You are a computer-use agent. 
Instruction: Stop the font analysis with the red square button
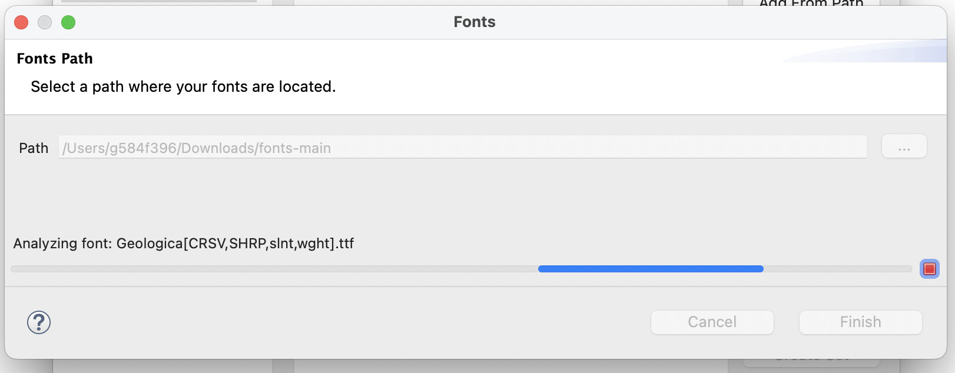point(929,269)
